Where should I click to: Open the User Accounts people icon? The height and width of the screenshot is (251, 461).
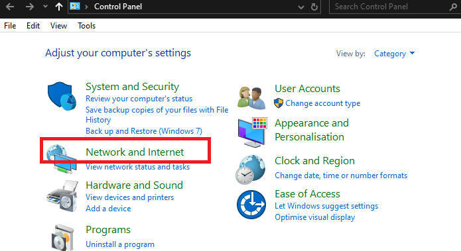[x=251, y=98]
